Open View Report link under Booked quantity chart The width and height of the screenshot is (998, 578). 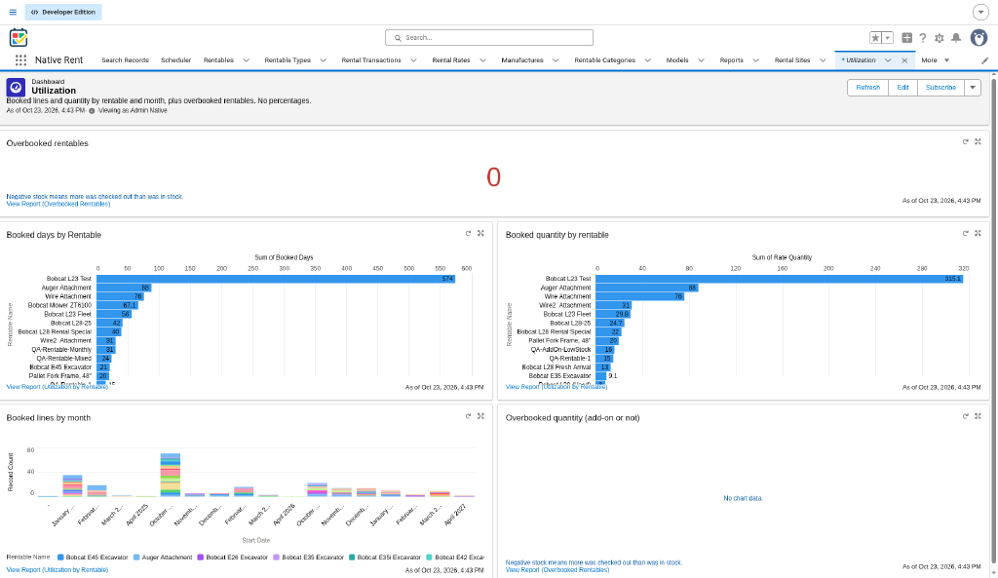click(x=557, y=387)
